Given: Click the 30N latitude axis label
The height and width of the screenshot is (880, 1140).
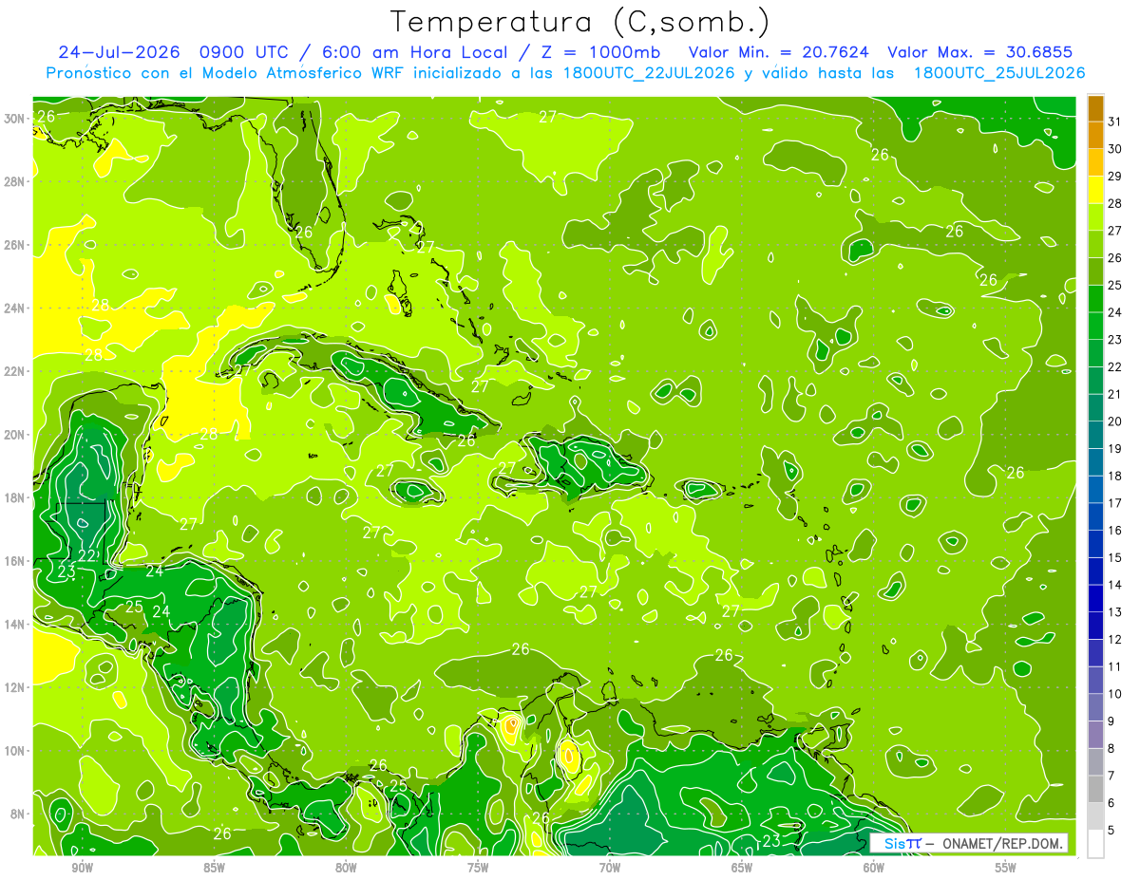Looking at the screenshot, I should tap(14, 118).
